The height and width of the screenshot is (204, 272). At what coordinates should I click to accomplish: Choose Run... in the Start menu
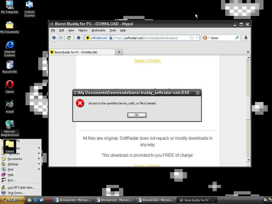point(21,180)
